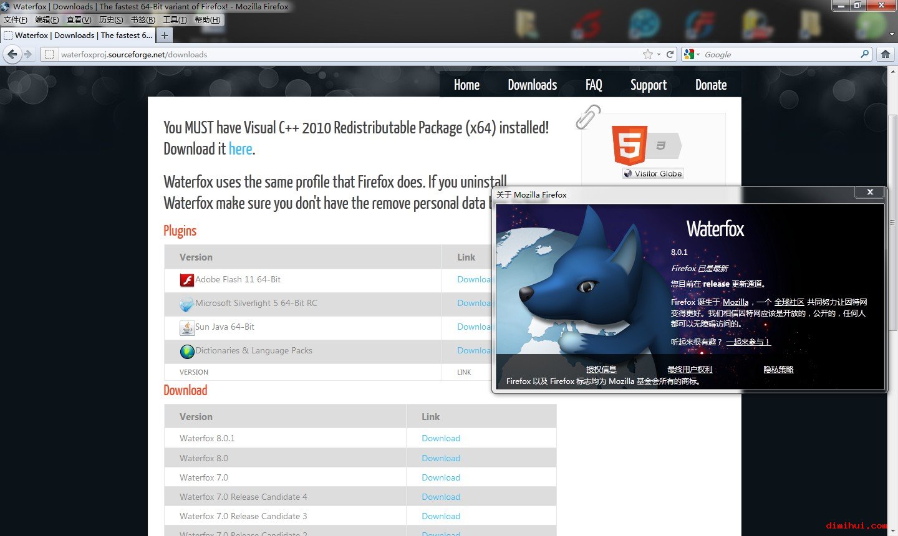Click the '8.0.1' version text in dialog

pyautogui.click(x=679, y=252)
